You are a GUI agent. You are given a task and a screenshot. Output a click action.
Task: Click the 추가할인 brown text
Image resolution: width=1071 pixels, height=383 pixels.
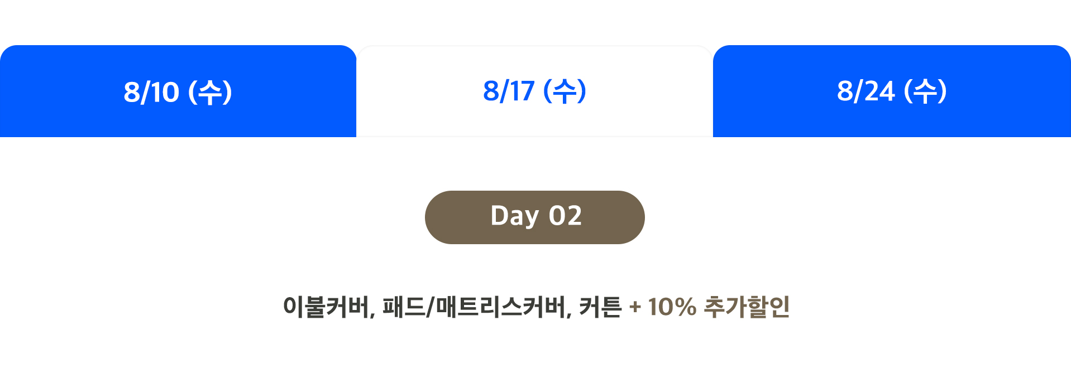pos(747,307)
